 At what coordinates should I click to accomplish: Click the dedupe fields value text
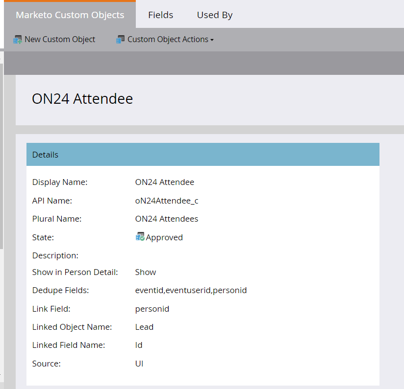coord(191,290)
